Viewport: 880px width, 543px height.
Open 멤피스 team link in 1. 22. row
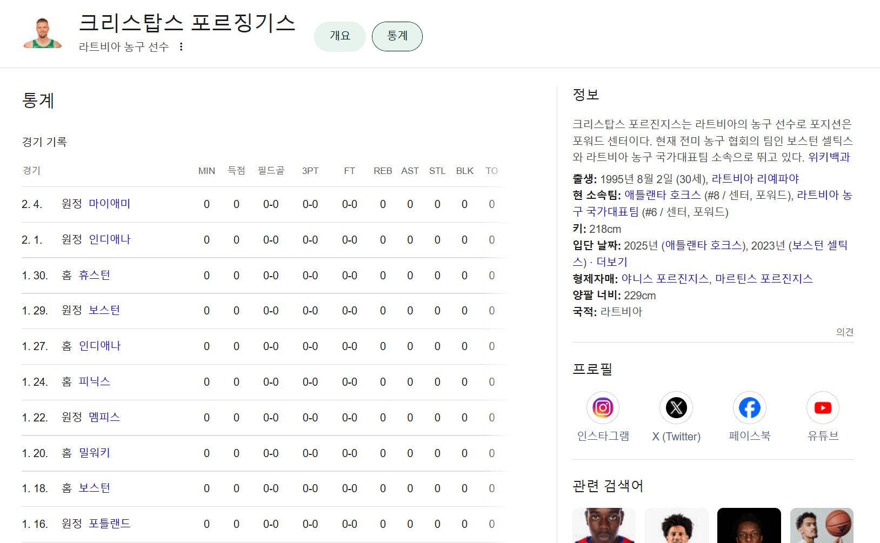pos(104,417)
